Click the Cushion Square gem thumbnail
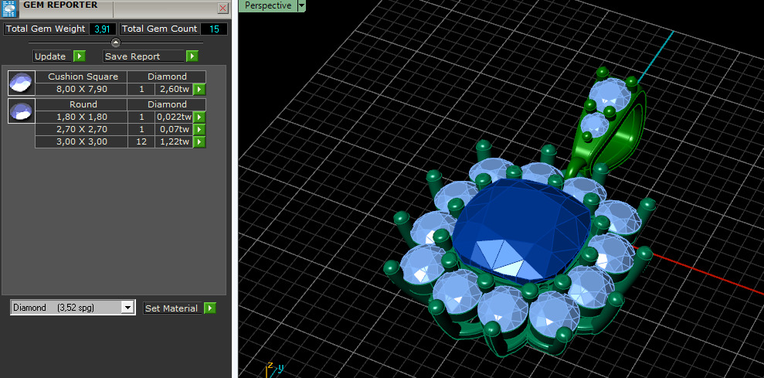This screenshot has width=764, height=378. coord(22,83)
